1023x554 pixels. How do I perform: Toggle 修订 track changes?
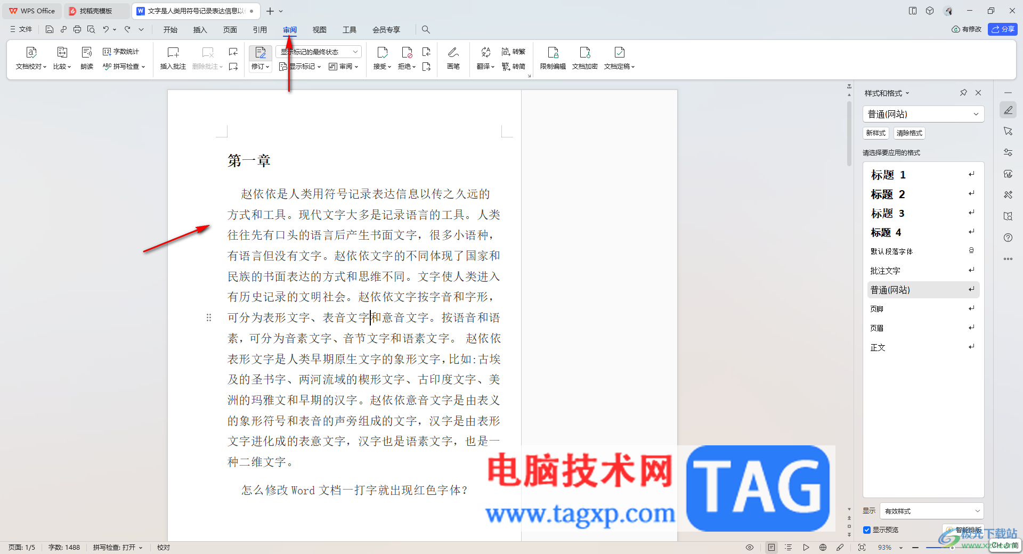(x=261, y=58)
